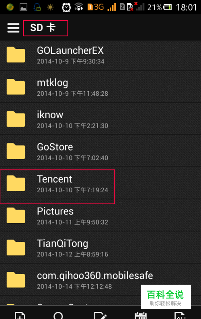Viewport: 201px width, 319px height.
Task: Open the mtklog folder
Action: coord(100,87)
